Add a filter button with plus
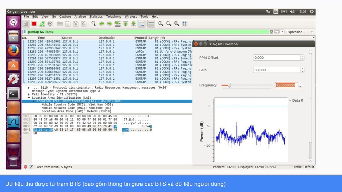 [x=312, y=32]
